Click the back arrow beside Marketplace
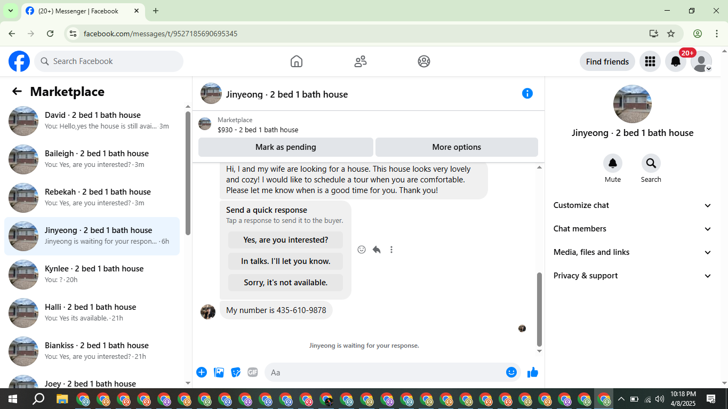 [x=17, y=91]
